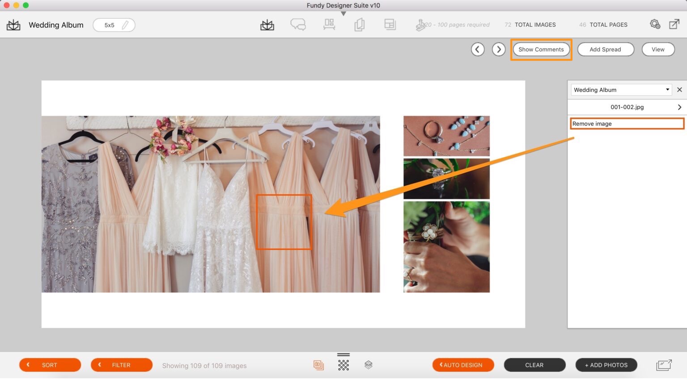687x388 pixels.
Task: Open the Wedding Album dropdown in side panel
Action: point(621,90)
